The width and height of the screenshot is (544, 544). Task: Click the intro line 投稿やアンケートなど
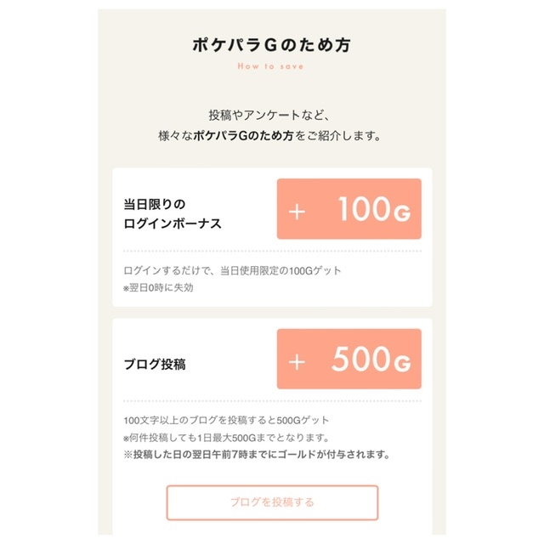coord(274,115)
